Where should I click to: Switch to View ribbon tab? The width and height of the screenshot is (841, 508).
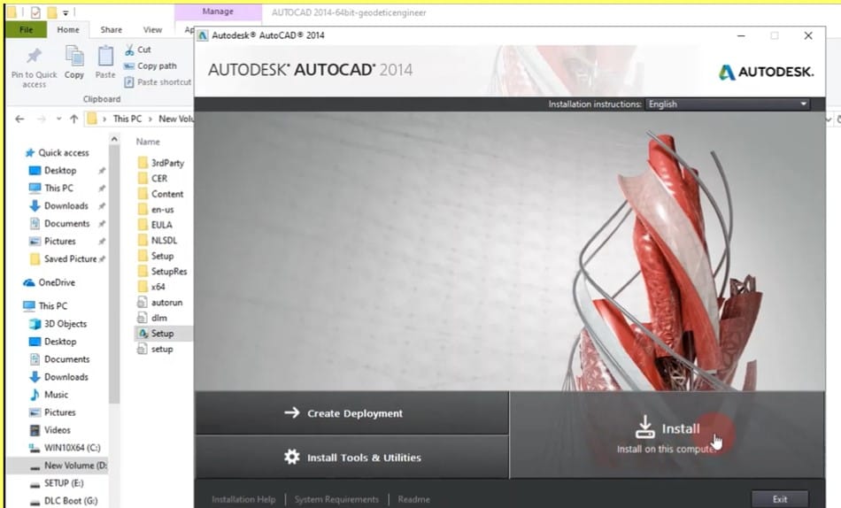pyautogui.click(x=152, y=29)
